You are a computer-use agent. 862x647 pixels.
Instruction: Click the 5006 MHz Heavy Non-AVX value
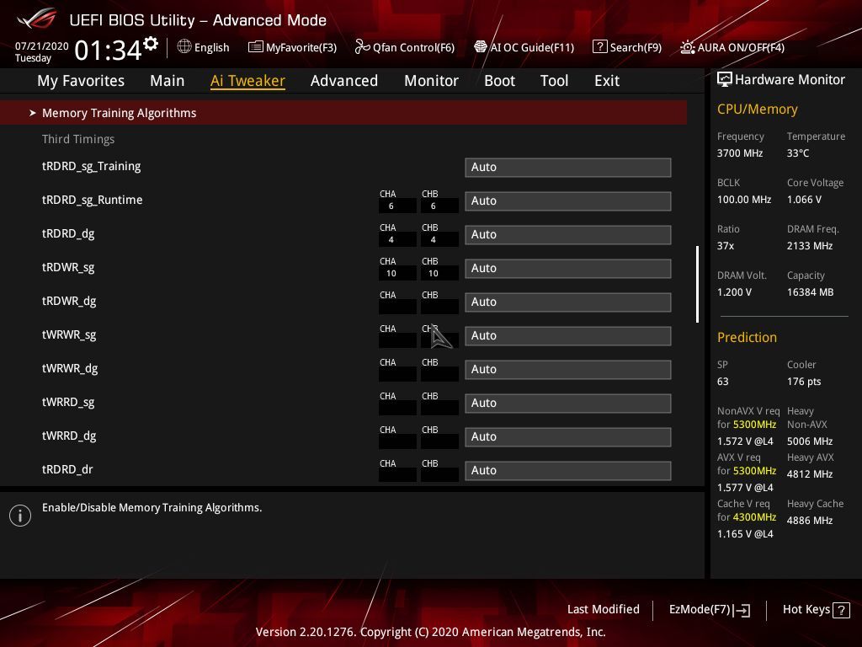click(809, 441)
